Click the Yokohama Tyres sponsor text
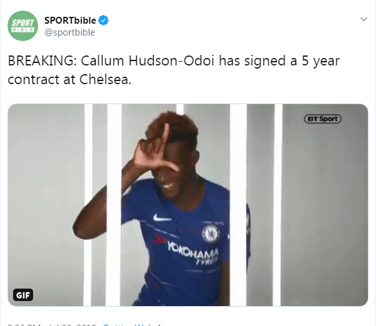Viewport: 376px width, 326px height. (193, 252)
